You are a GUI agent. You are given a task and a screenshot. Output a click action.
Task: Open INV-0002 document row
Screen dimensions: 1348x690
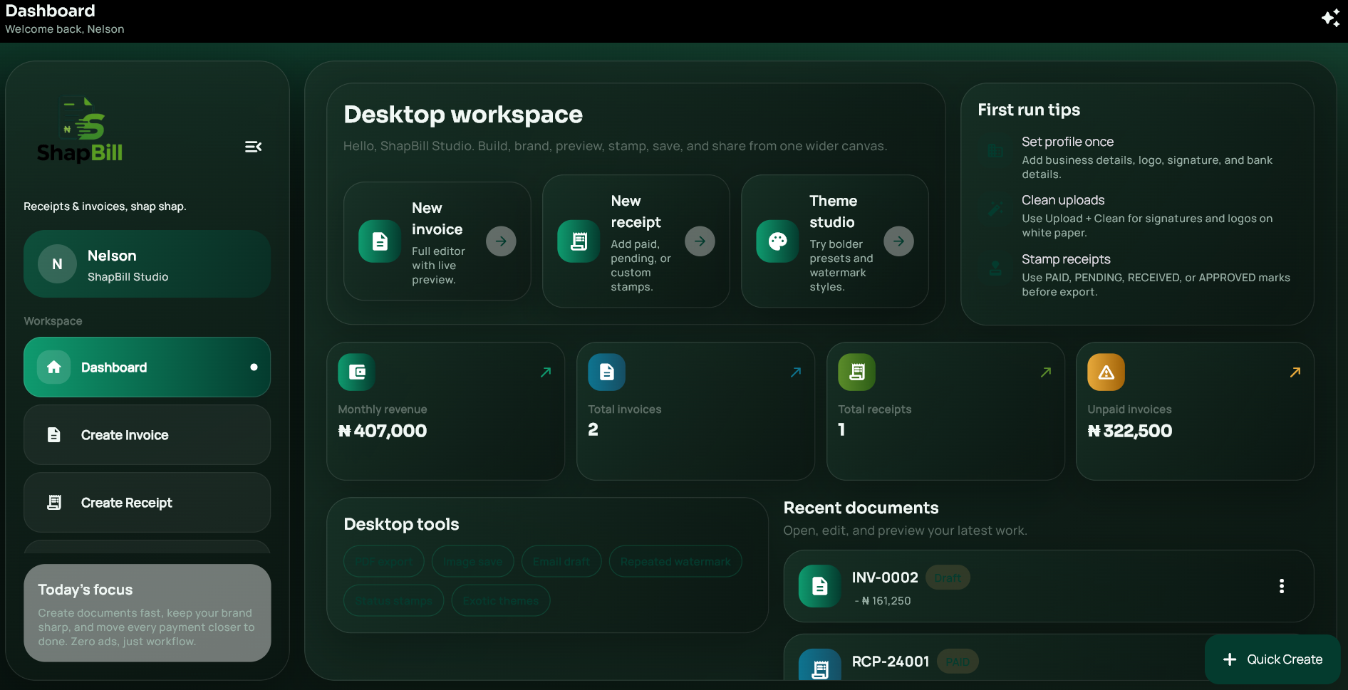pos(1048,586)
